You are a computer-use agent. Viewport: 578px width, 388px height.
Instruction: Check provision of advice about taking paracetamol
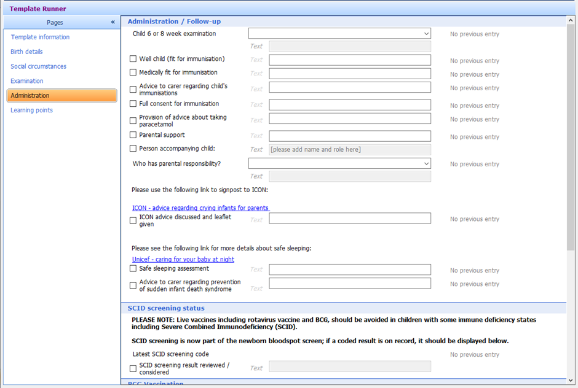[133, 120]
